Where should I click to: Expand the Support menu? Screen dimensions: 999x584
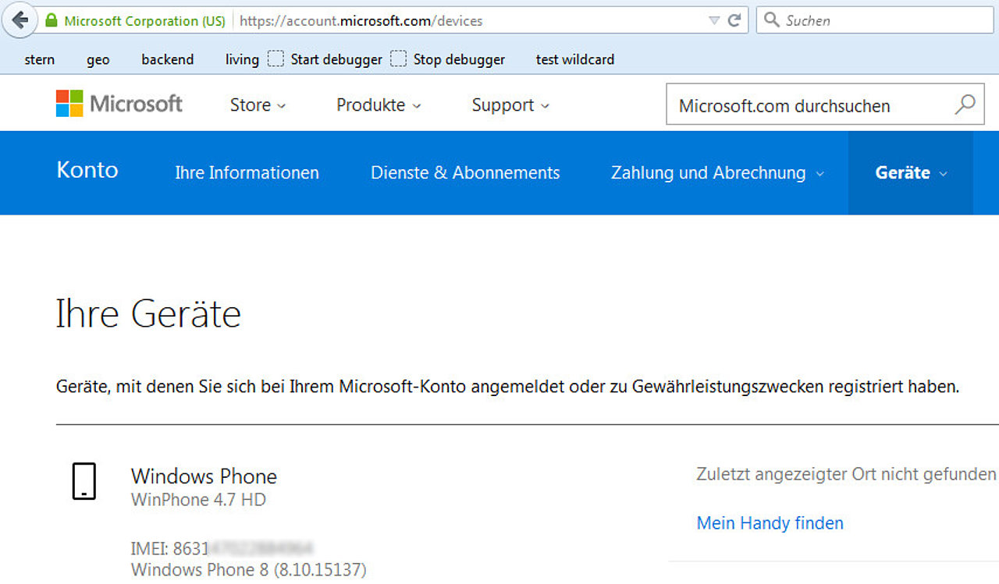[x=510, y=105]
